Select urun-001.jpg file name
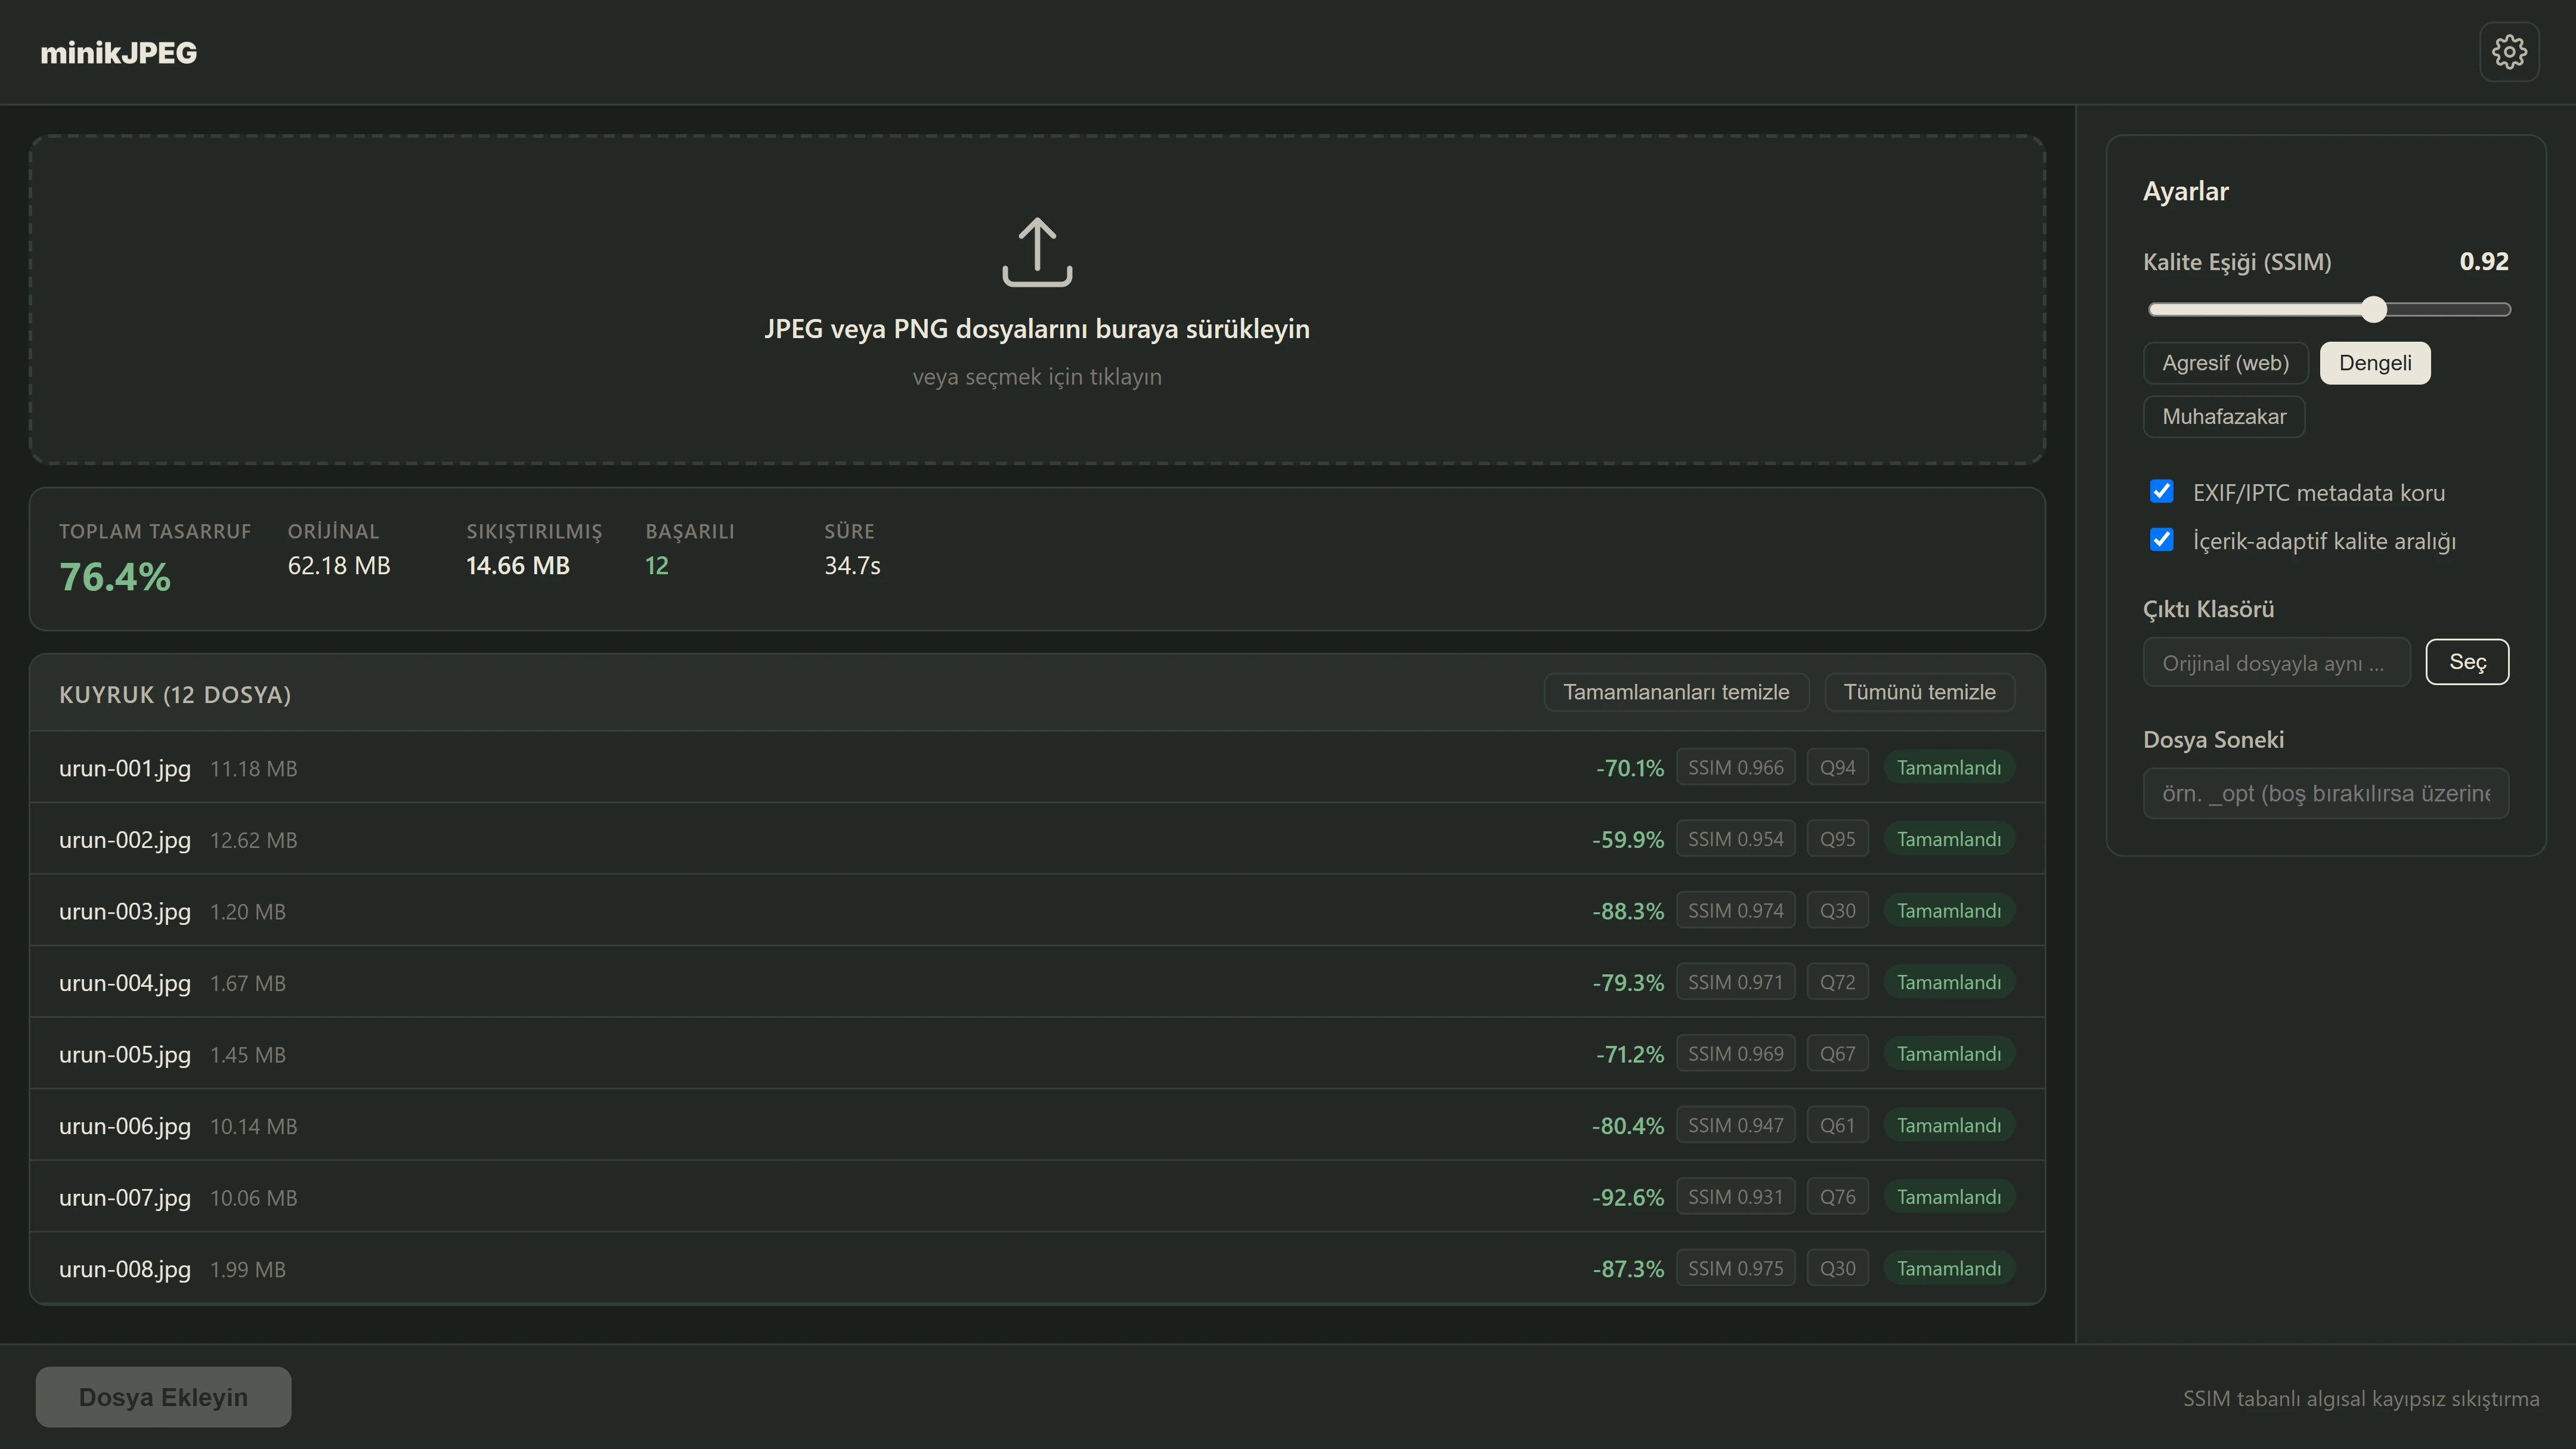 (x=125, y=768)
